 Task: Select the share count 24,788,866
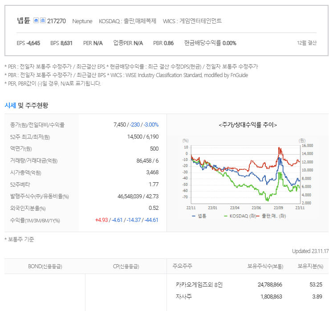(270, 285)
